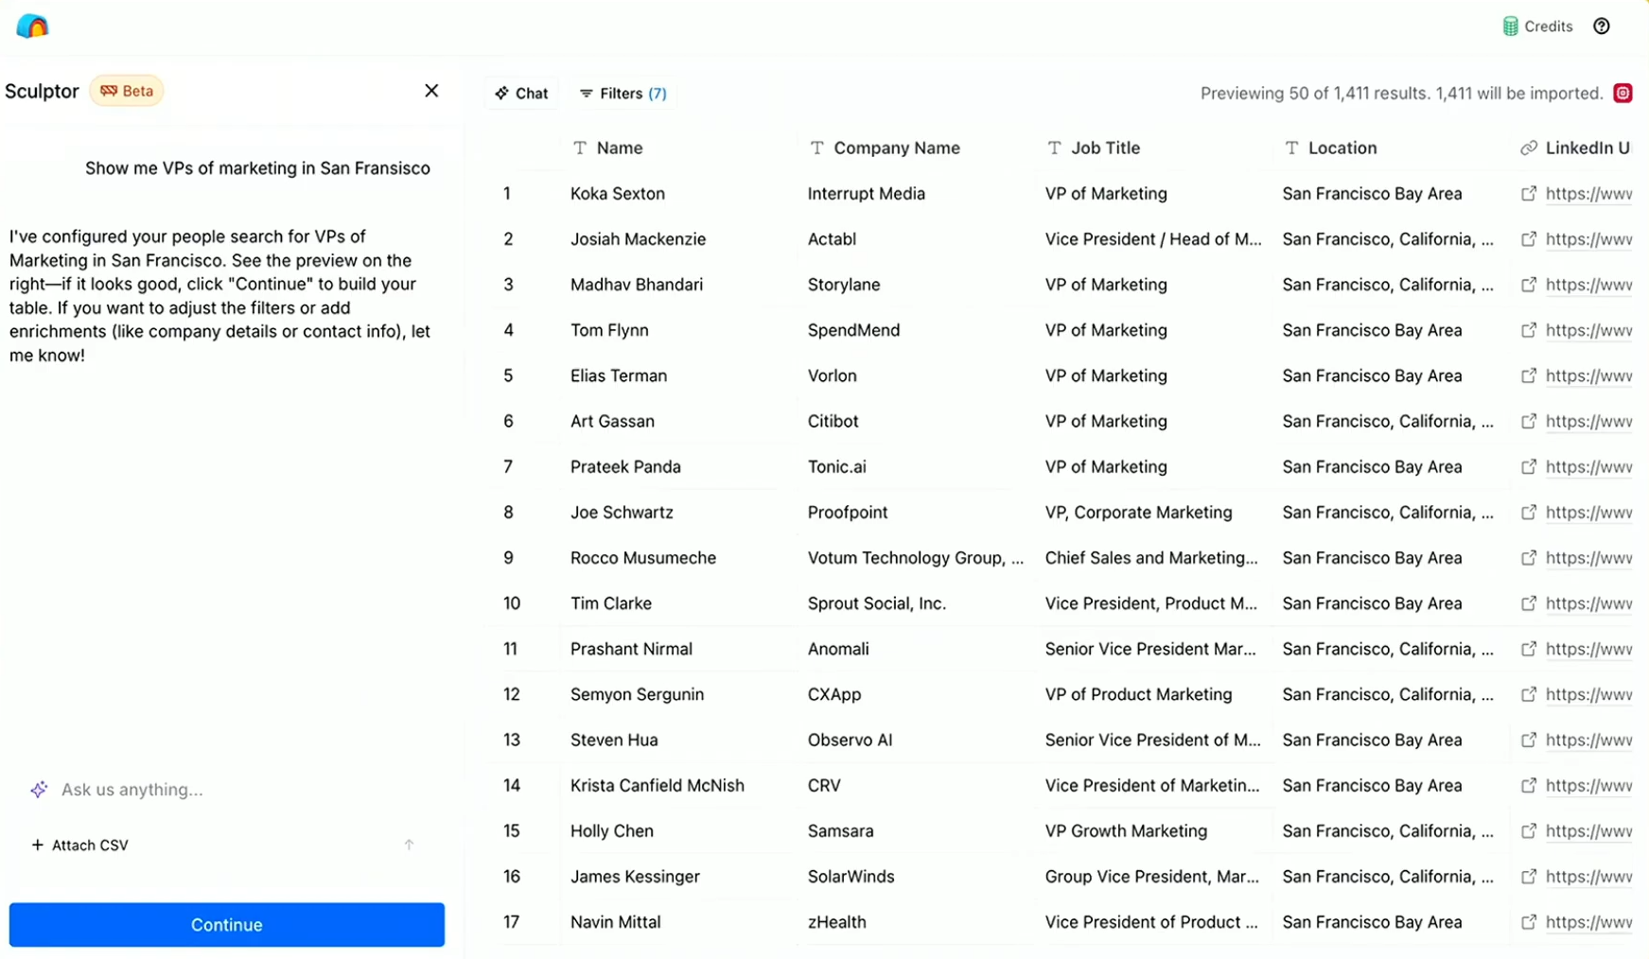
Task: Open the help question mark icon
Action: pyautogui.click(x=1601, y=26)
